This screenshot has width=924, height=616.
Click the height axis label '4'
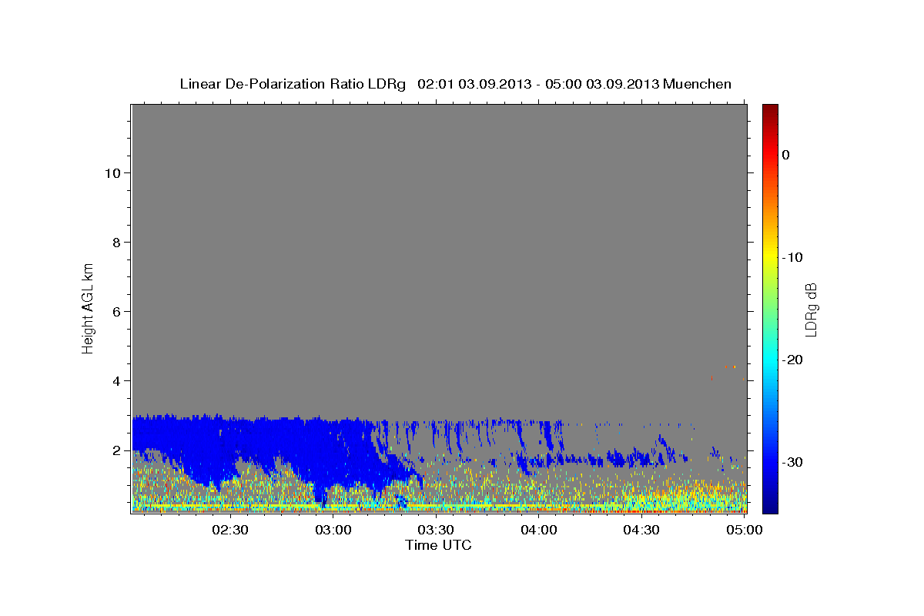[117, 380]
